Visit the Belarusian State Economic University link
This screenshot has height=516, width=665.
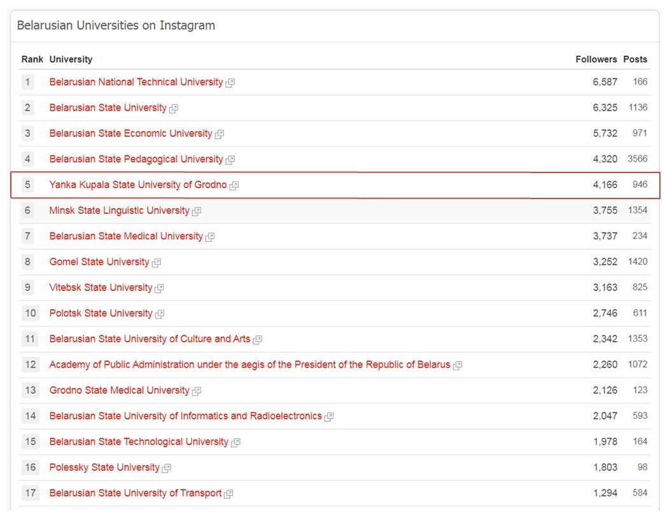coord(130,133)
